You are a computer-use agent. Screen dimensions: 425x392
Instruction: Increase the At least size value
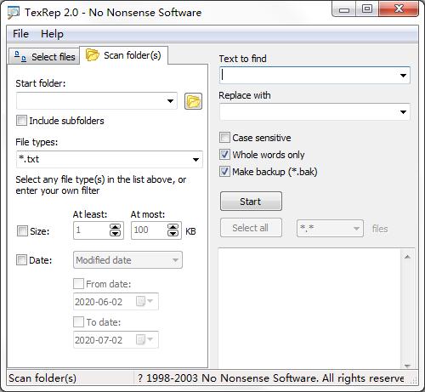115,227
